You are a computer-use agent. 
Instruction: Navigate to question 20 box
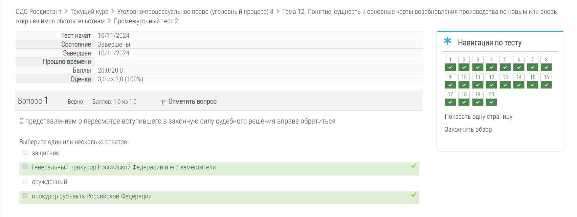click(x=491, y=98)
